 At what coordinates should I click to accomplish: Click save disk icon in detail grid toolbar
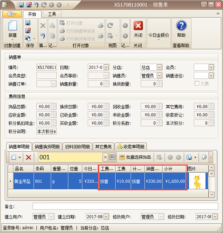coord(189,157)
